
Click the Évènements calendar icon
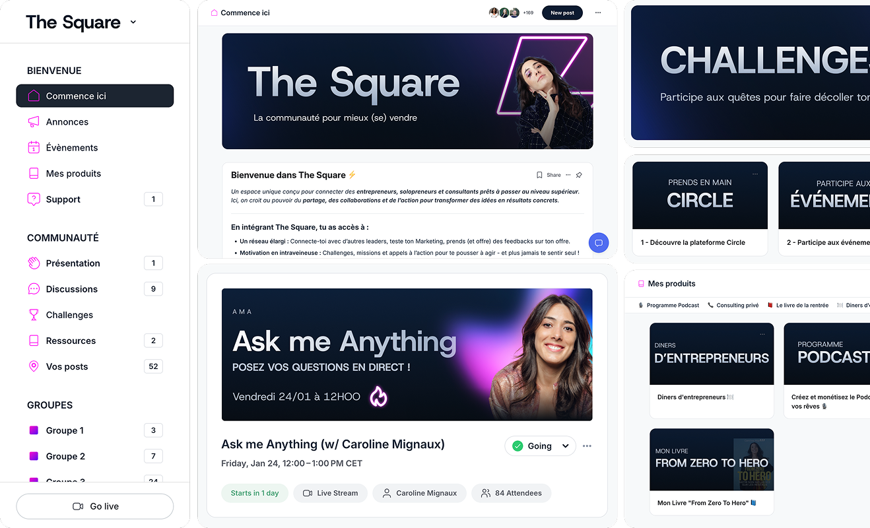point(34,148)
